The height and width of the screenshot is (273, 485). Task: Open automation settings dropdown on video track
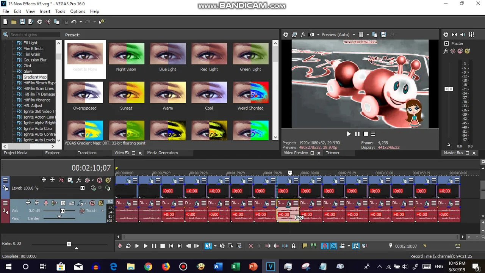click(x=92, y=180)
